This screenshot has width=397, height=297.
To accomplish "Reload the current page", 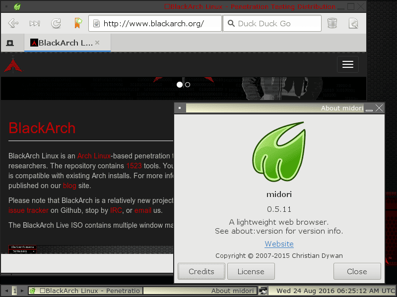I will (56, 23).
